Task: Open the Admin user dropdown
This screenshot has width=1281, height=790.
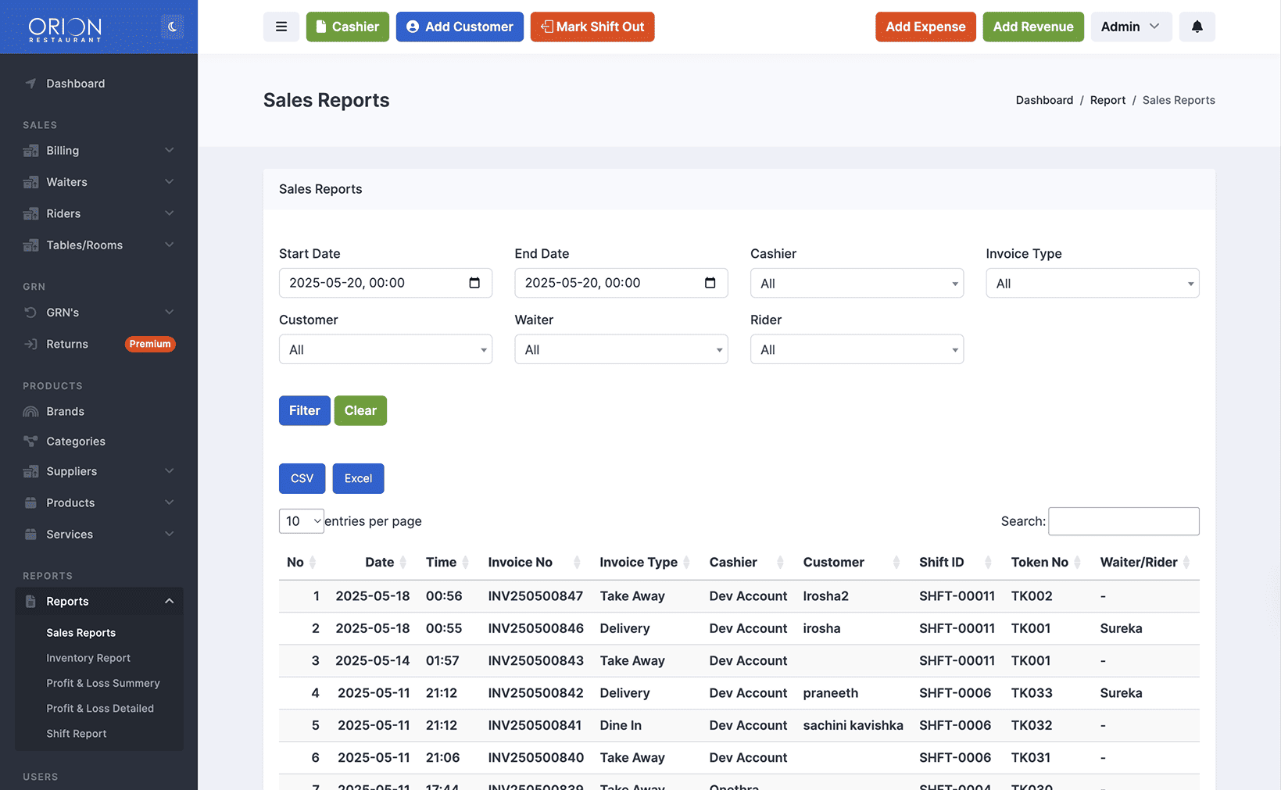Action: pos(1131,27)
